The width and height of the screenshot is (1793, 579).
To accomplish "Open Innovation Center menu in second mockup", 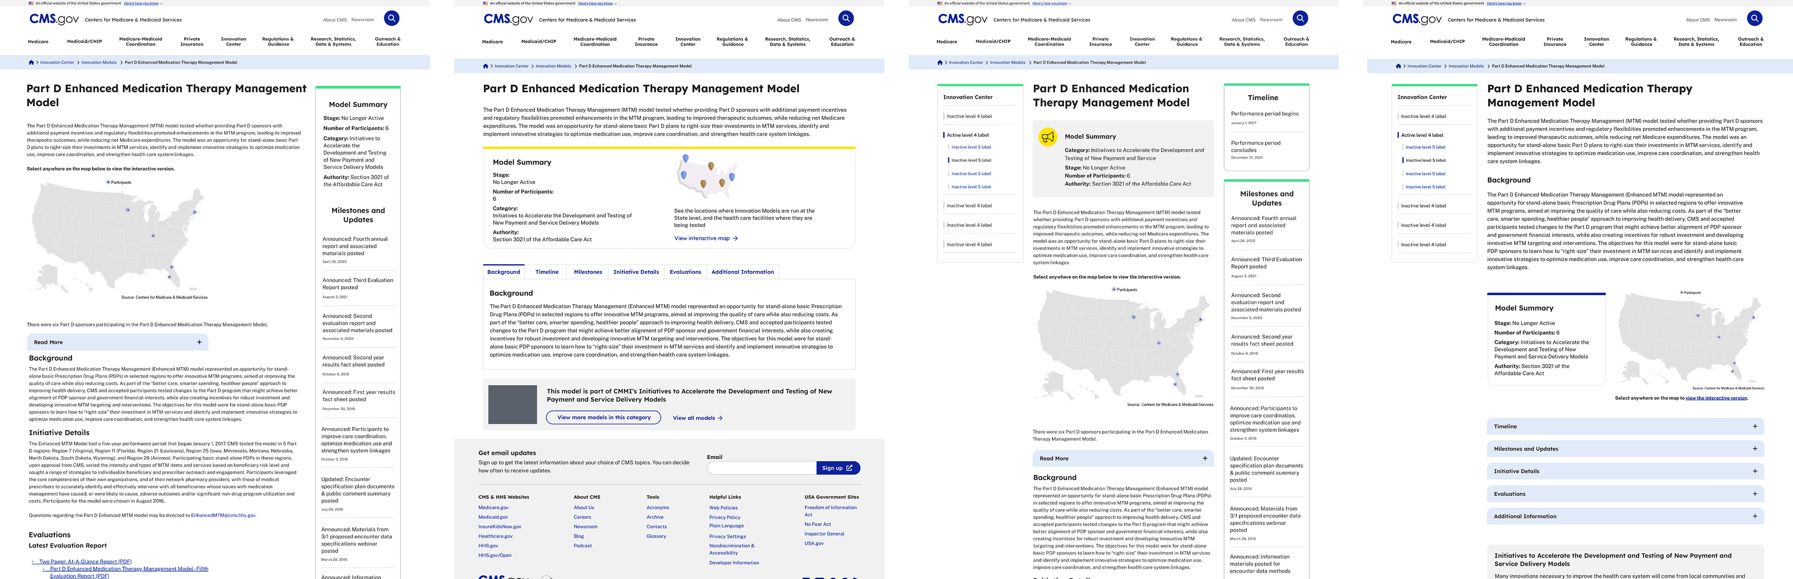I will [x=687, y=42].
